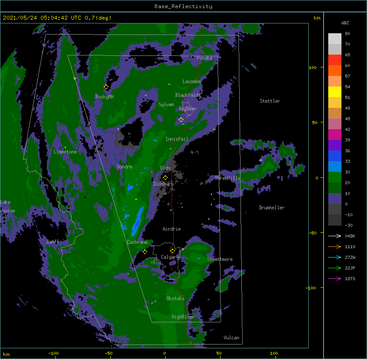This screenshot has width=367, height=359.
Task: Click the Sylvan label
Action: (x=166, y=104)
